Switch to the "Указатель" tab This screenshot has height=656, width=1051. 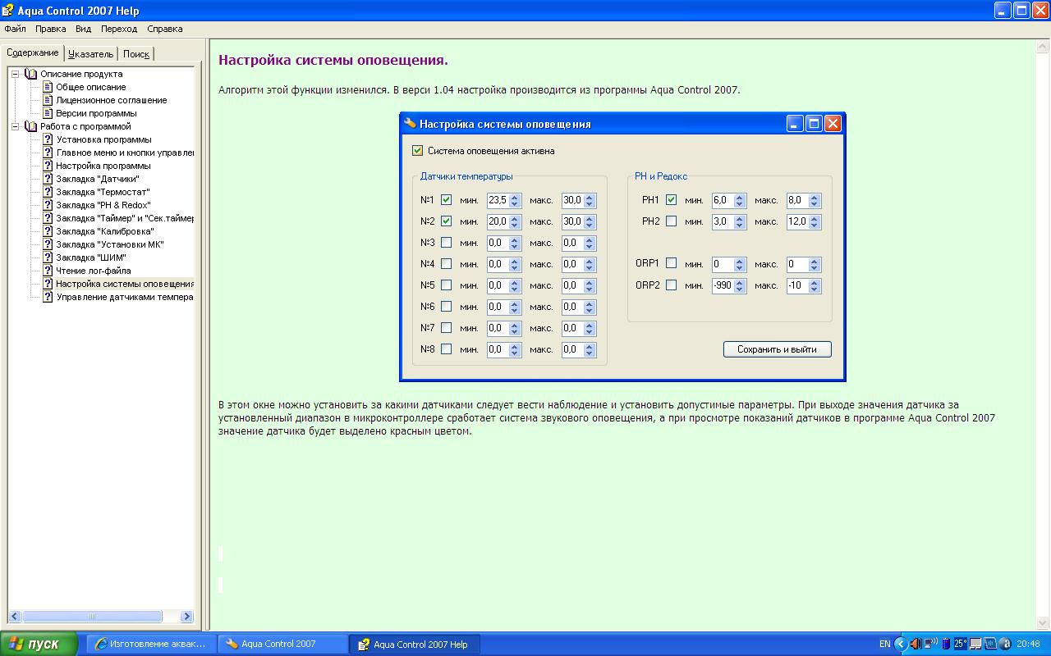[90, 54]
